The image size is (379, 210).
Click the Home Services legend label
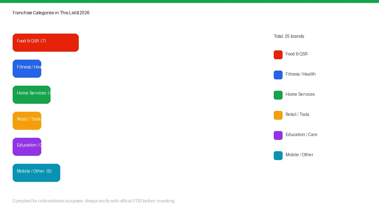300,94
